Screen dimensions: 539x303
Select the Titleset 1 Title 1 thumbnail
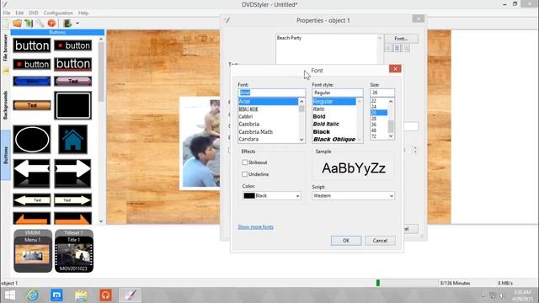73,251
